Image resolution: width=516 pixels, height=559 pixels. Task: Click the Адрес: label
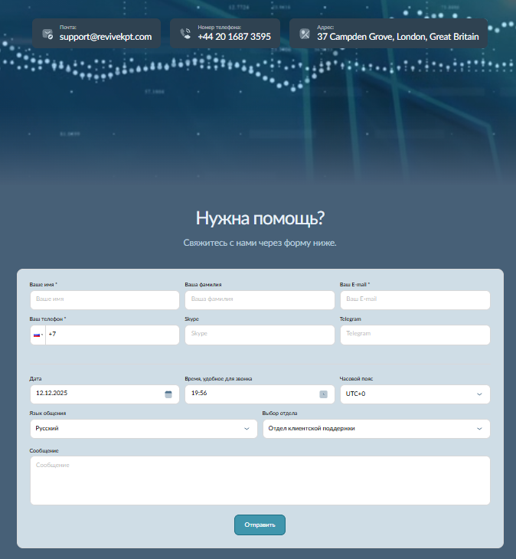[325, 28]
